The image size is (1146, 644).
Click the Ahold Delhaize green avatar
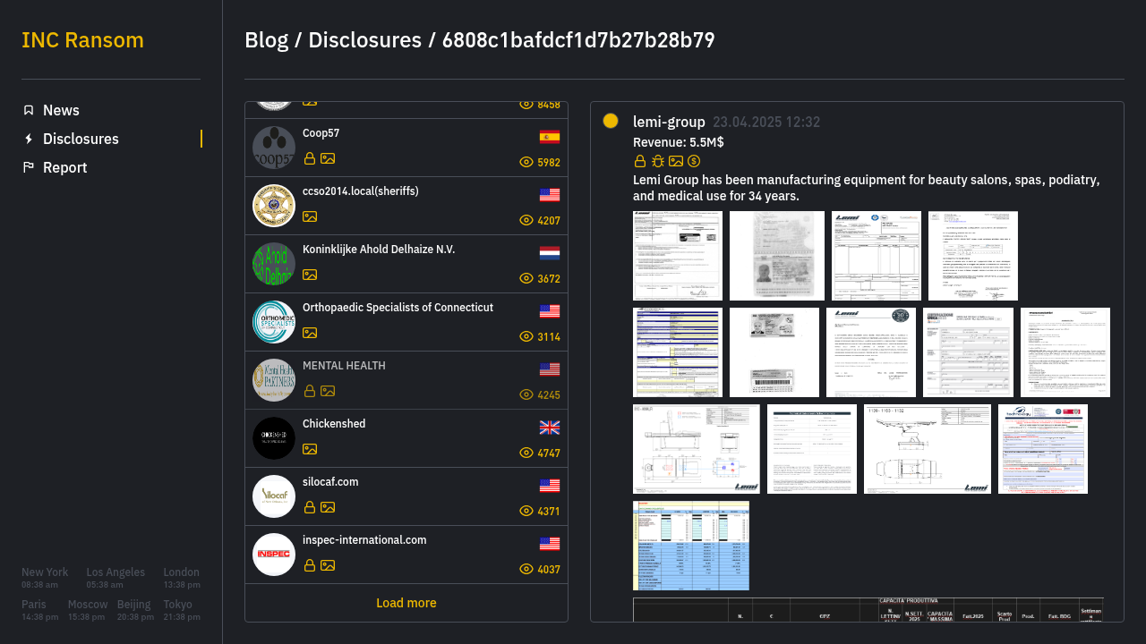pyautogui.click(x=274, y=264)
